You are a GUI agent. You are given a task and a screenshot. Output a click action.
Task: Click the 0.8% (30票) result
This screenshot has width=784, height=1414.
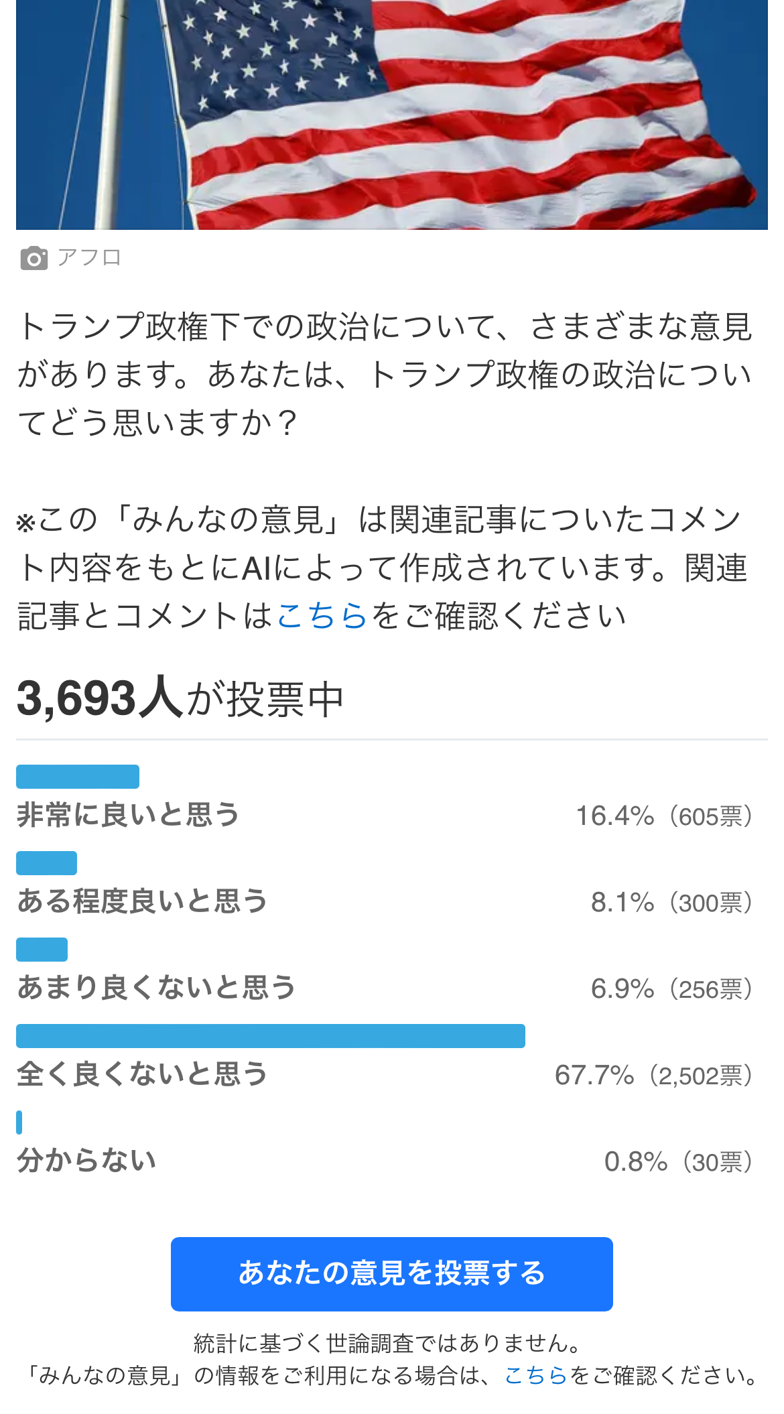point(678,1162)
